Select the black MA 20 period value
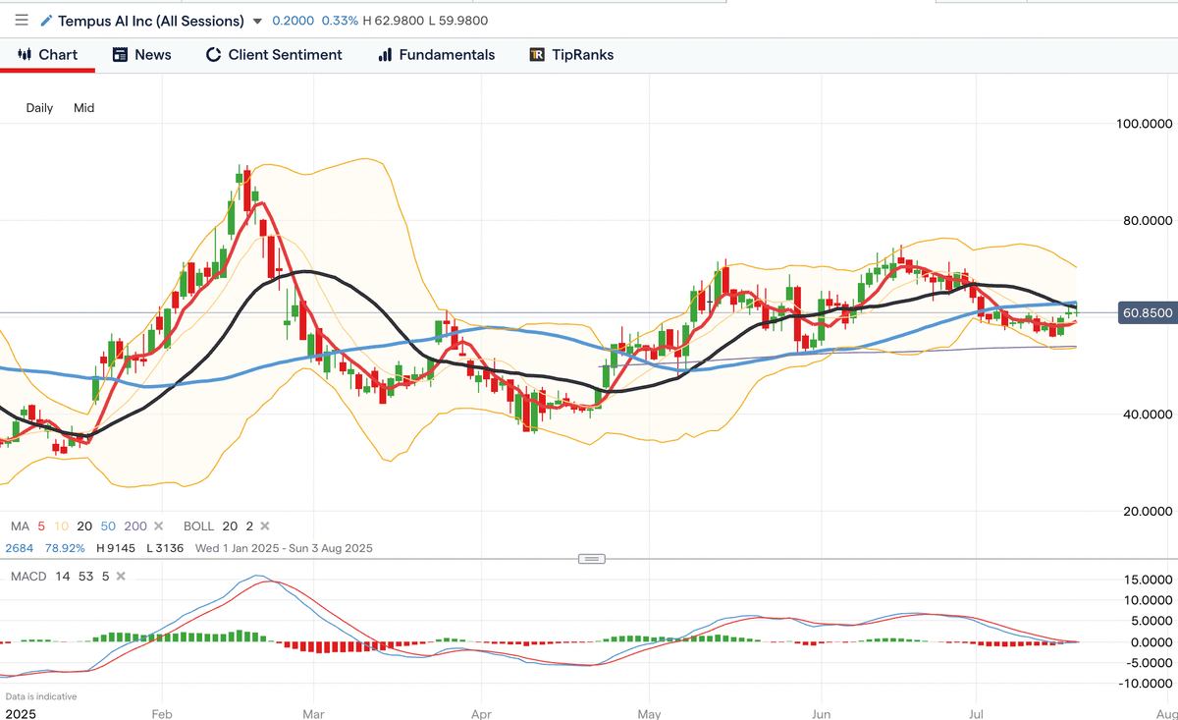The height and width of the screenshot is (720, 1178). (x=84, y=526)
